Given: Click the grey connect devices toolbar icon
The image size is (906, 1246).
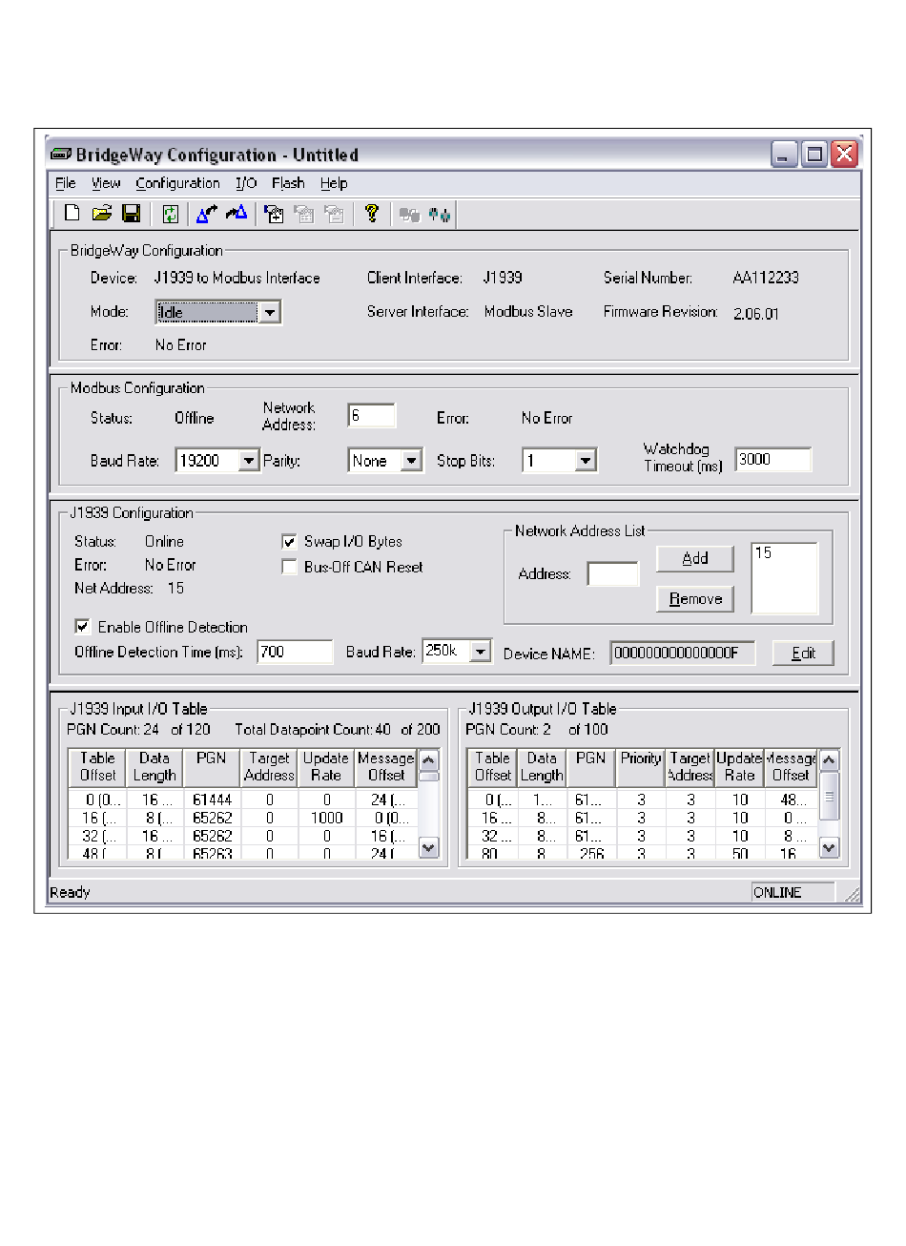Looking at the screenshot, I should pos(410,215).
